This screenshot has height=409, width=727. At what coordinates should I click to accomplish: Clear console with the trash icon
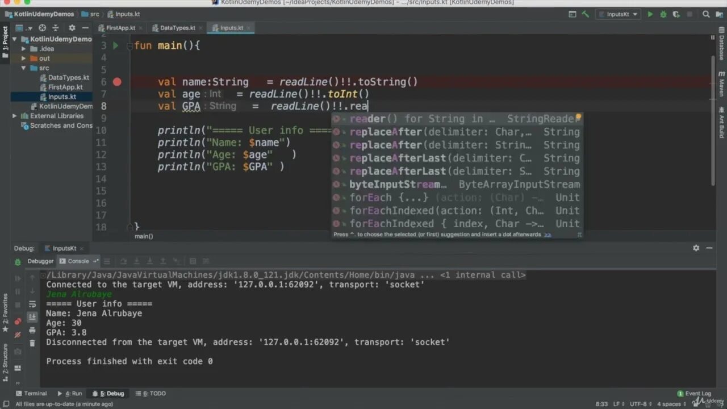[x=32, y=343]
